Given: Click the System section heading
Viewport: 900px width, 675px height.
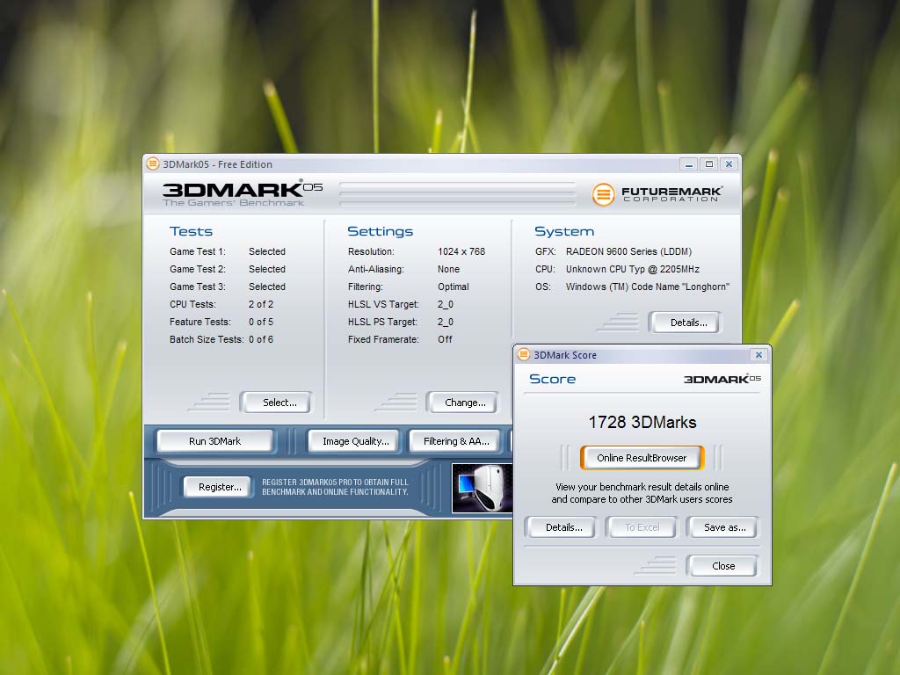Looking at the screenshot, I should pos(564,231).
